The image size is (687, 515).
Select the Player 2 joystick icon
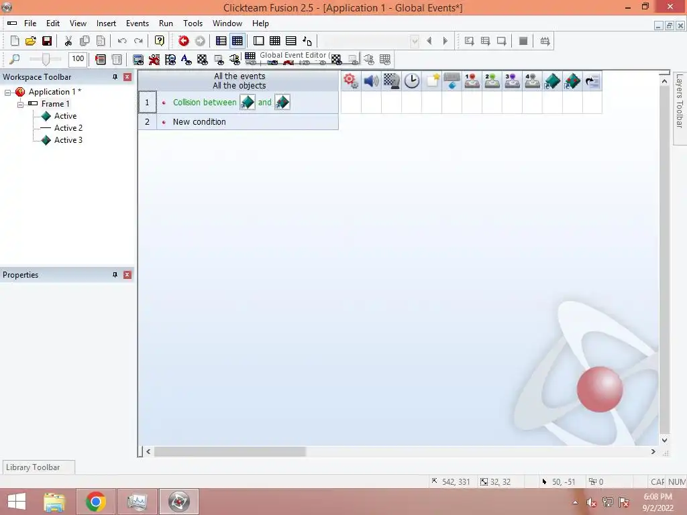tap(492, 81)
